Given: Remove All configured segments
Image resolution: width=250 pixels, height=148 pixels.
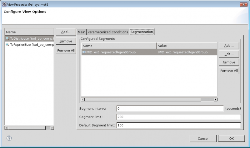Looking at the screenshot, I should 229,71.
